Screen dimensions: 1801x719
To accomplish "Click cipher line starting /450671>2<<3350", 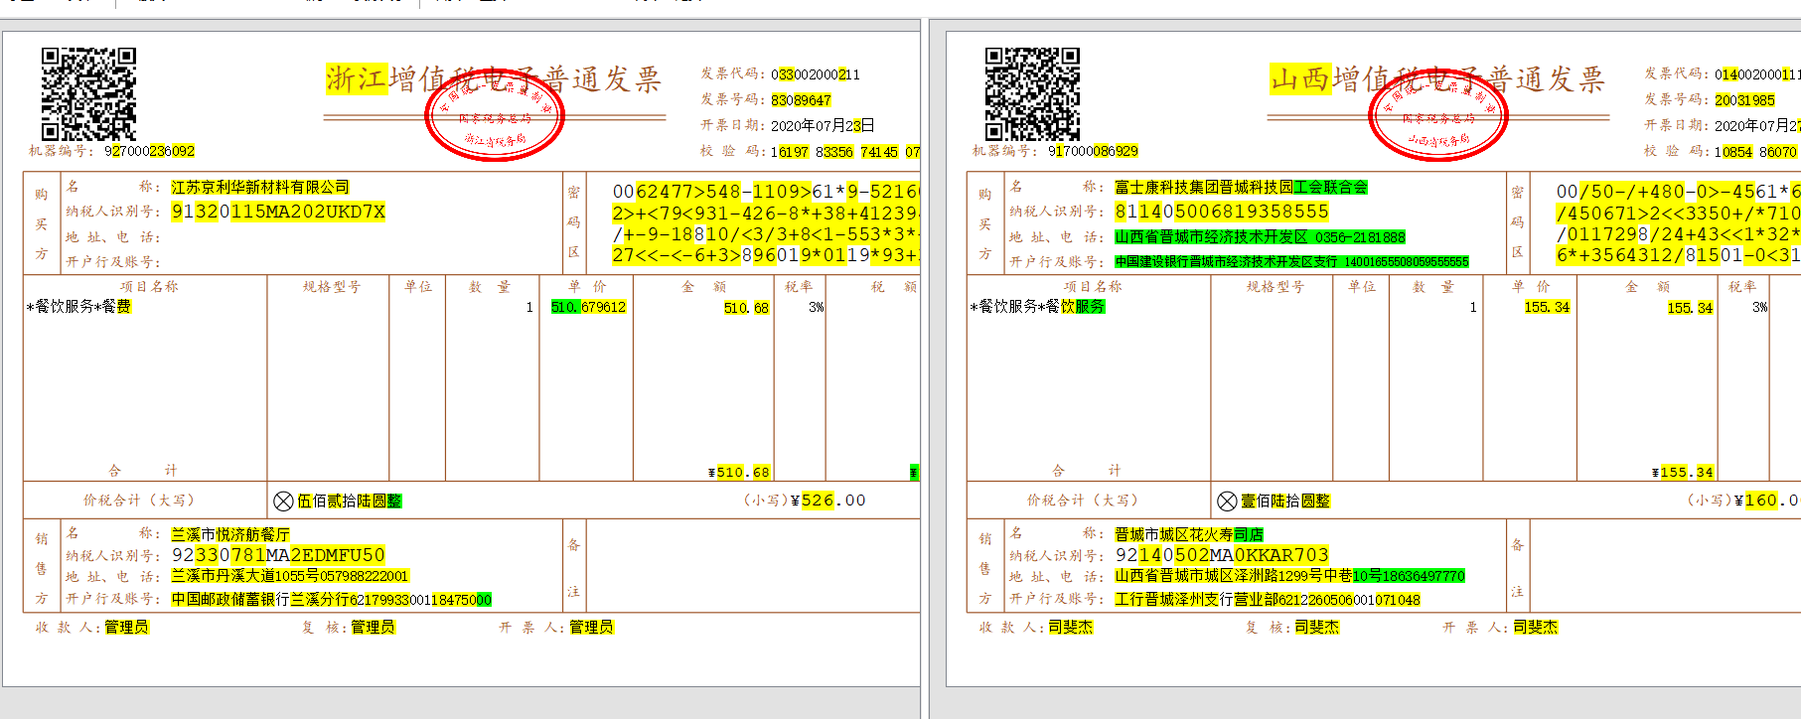I will click(x=1678, y=213).
